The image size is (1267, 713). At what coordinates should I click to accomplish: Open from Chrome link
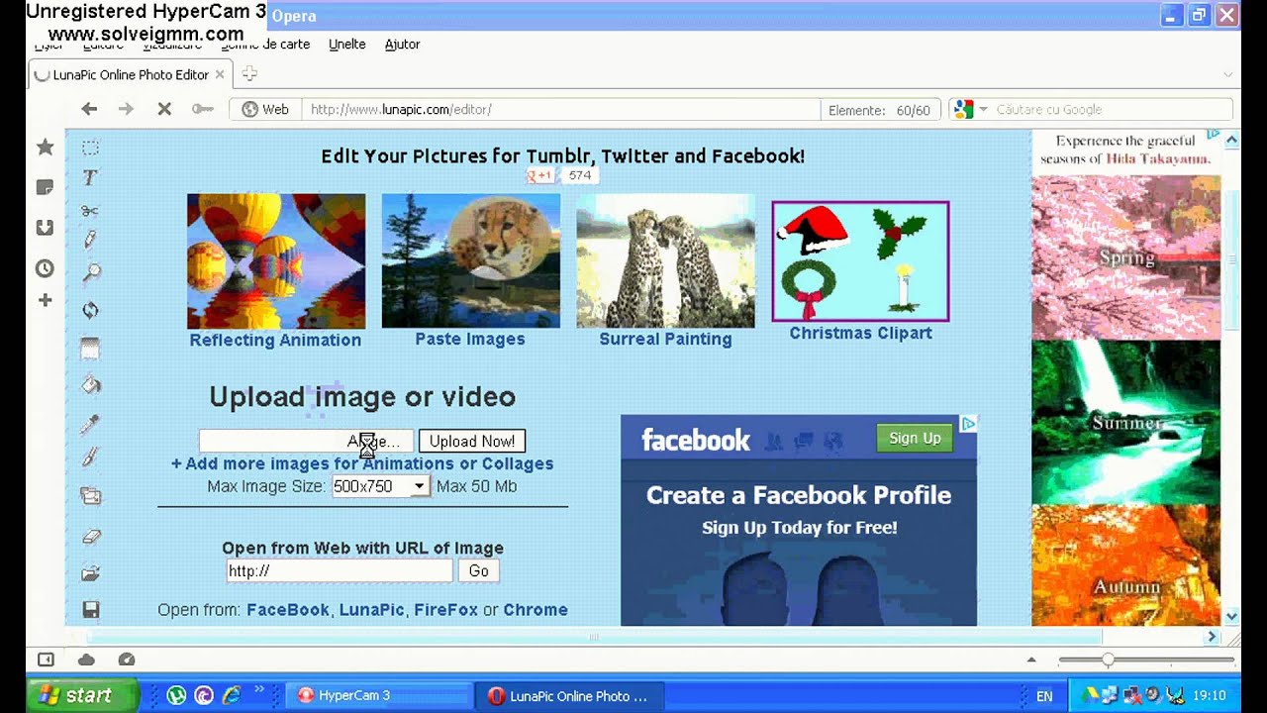(x=536, y=610)
